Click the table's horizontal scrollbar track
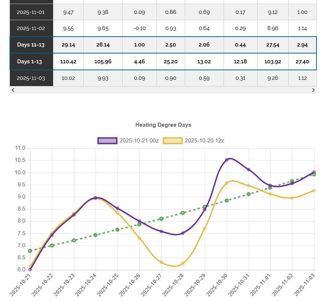The width and height of the screenshot is (326, 301). 163,90
